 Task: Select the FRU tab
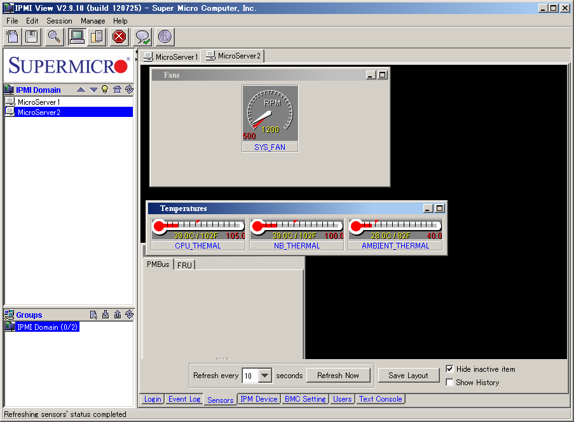tap(184, 265)
